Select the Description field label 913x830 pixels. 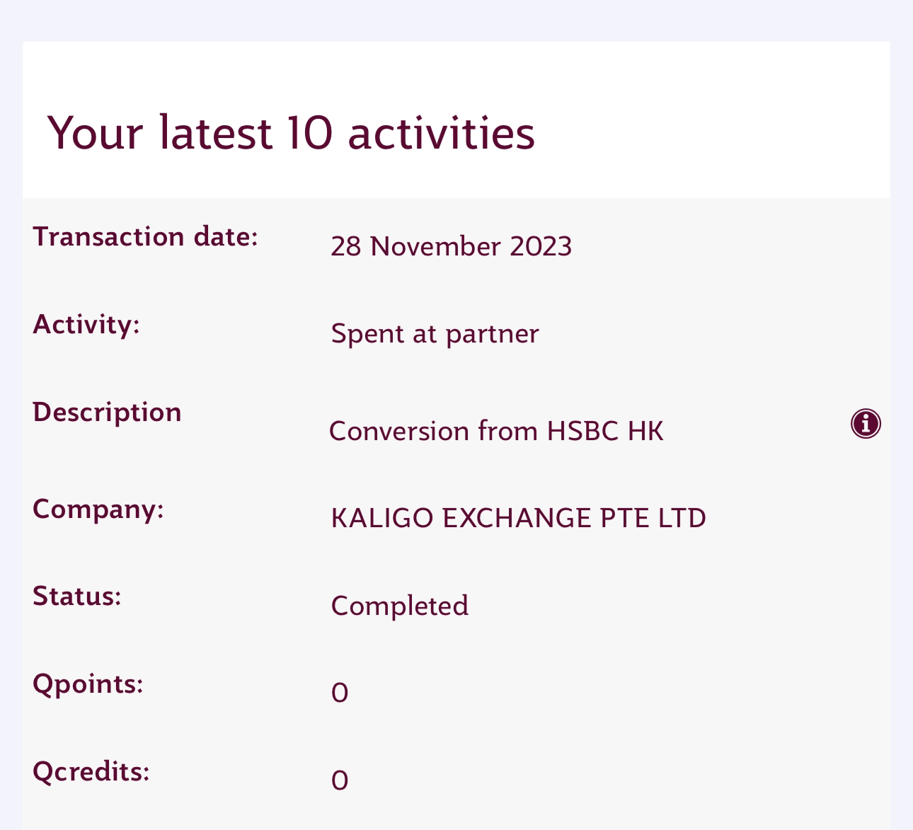pyautogui.click(x=107, y=413)
